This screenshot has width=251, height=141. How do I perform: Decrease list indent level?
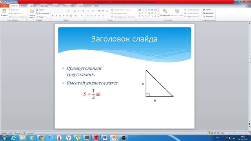[99, 11]
